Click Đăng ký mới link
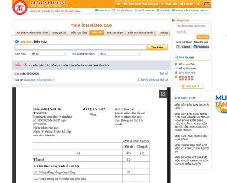227x183 pixels. pos(201,42)
